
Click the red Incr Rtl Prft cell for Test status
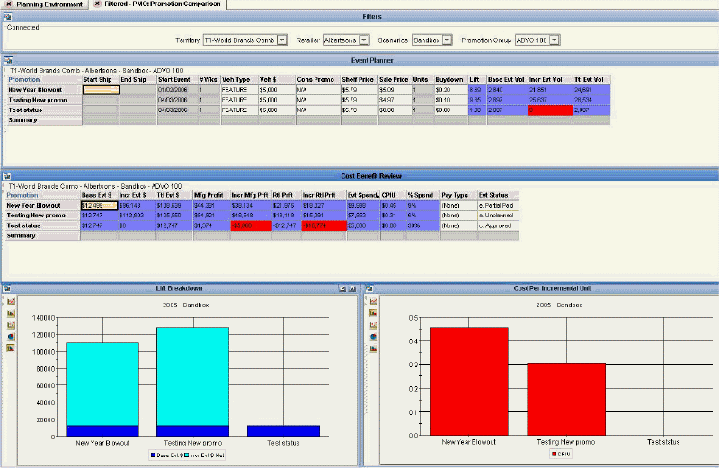click(324, 225)
